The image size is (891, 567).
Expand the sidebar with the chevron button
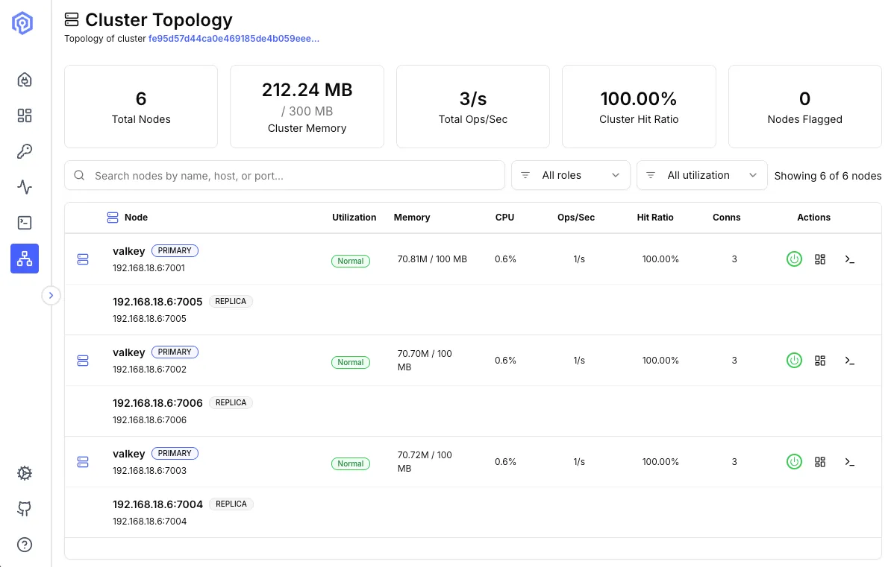pyautogui.click(x=51, y=295)
